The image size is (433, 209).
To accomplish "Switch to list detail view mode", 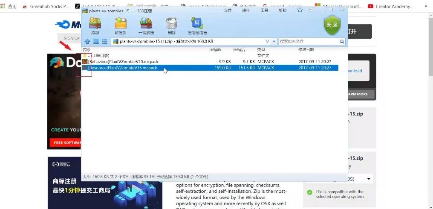I will point(104,41).
